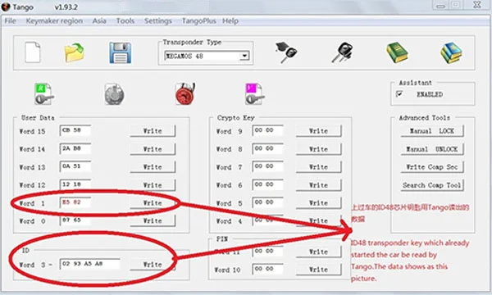Viewport: 492px width, 295px height.
Task: Click Write button for Word 15
Action: pyautogui.click(x=153, y=131)
